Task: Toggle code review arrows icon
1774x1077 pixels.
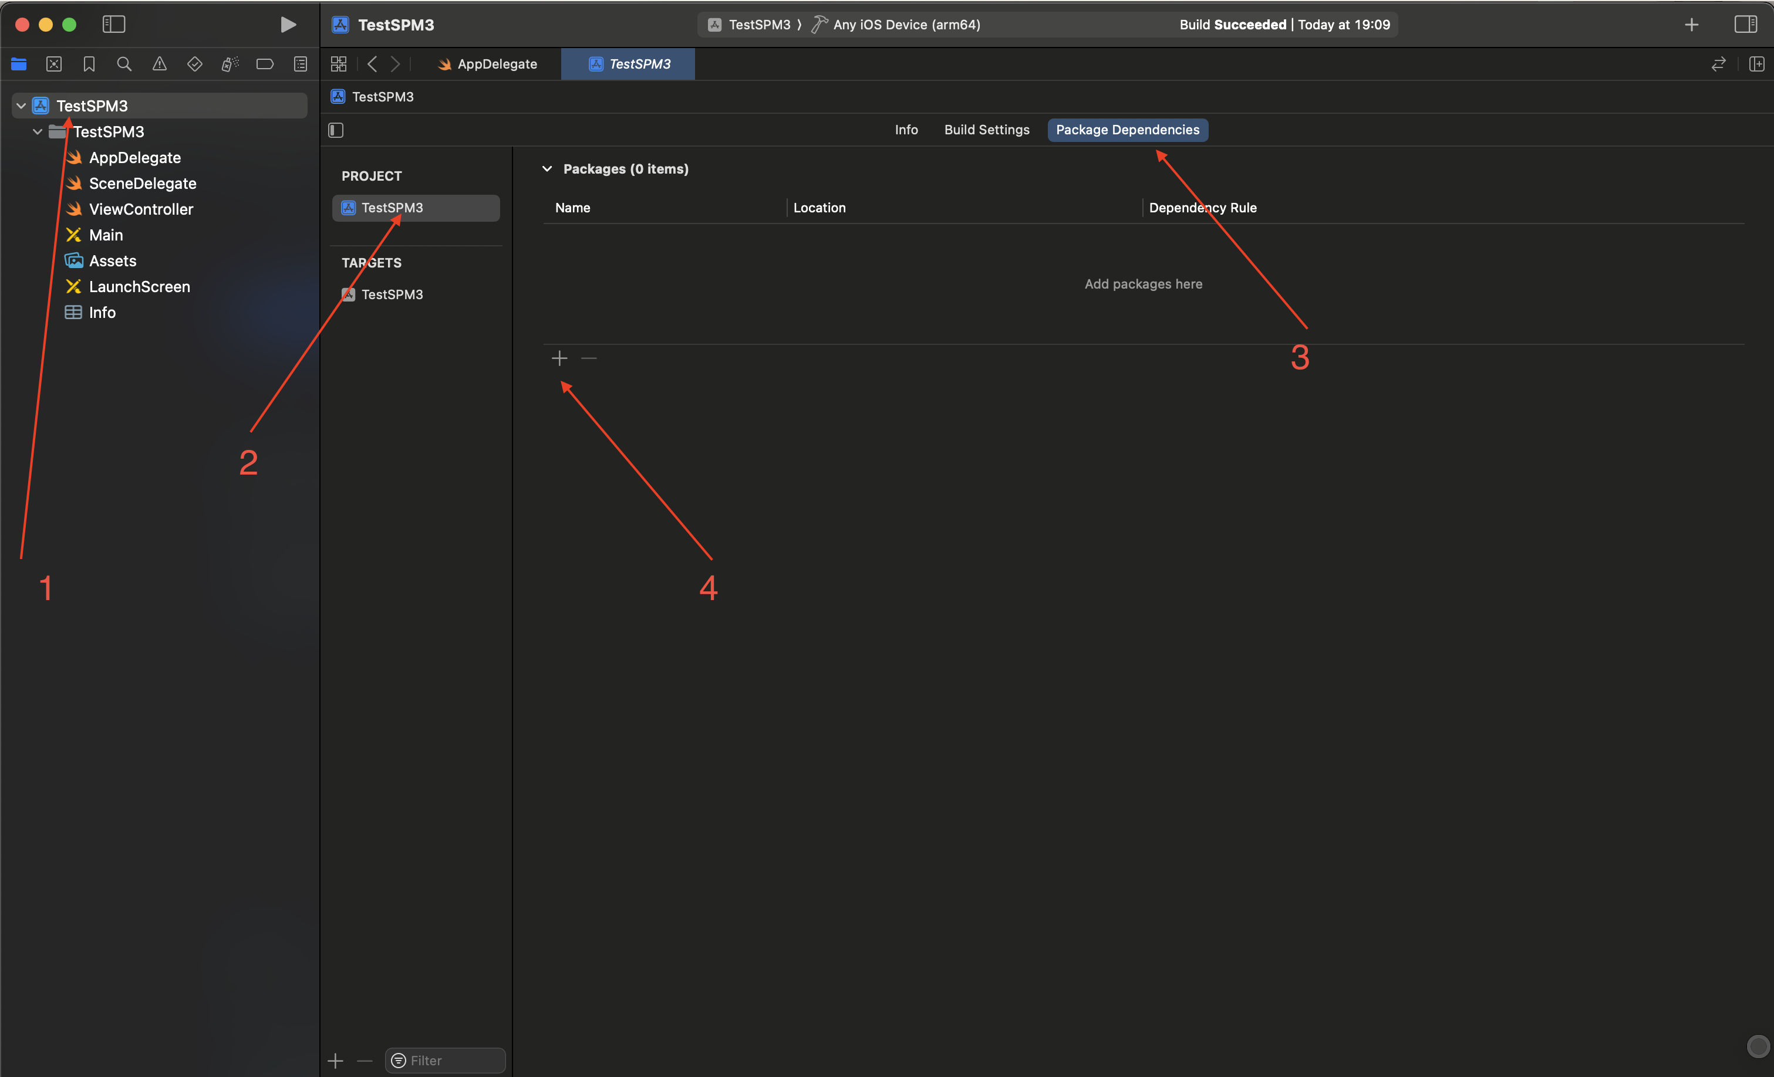Action: (x=1719, y=64)
